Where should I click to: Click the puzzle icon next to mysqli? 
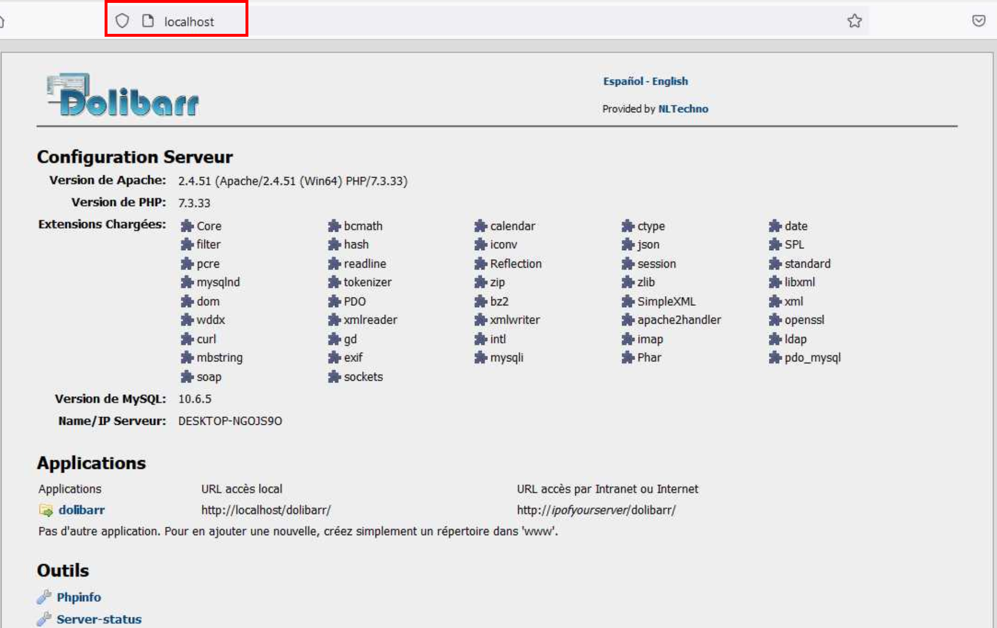[x=480, y=358]
